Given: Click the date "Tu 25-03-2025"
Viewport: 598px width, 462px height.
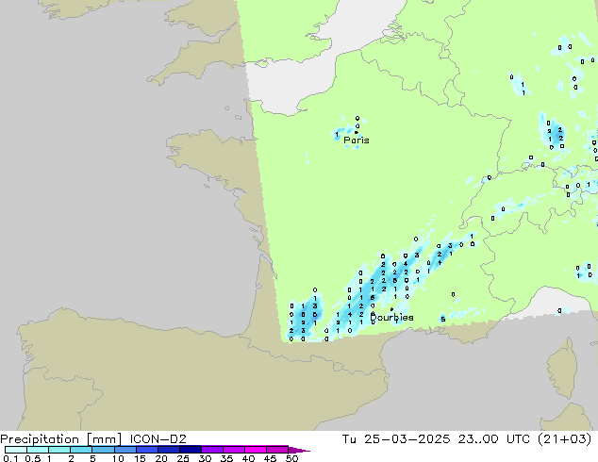Looking at the screenshot, I should tap(396, 439).
